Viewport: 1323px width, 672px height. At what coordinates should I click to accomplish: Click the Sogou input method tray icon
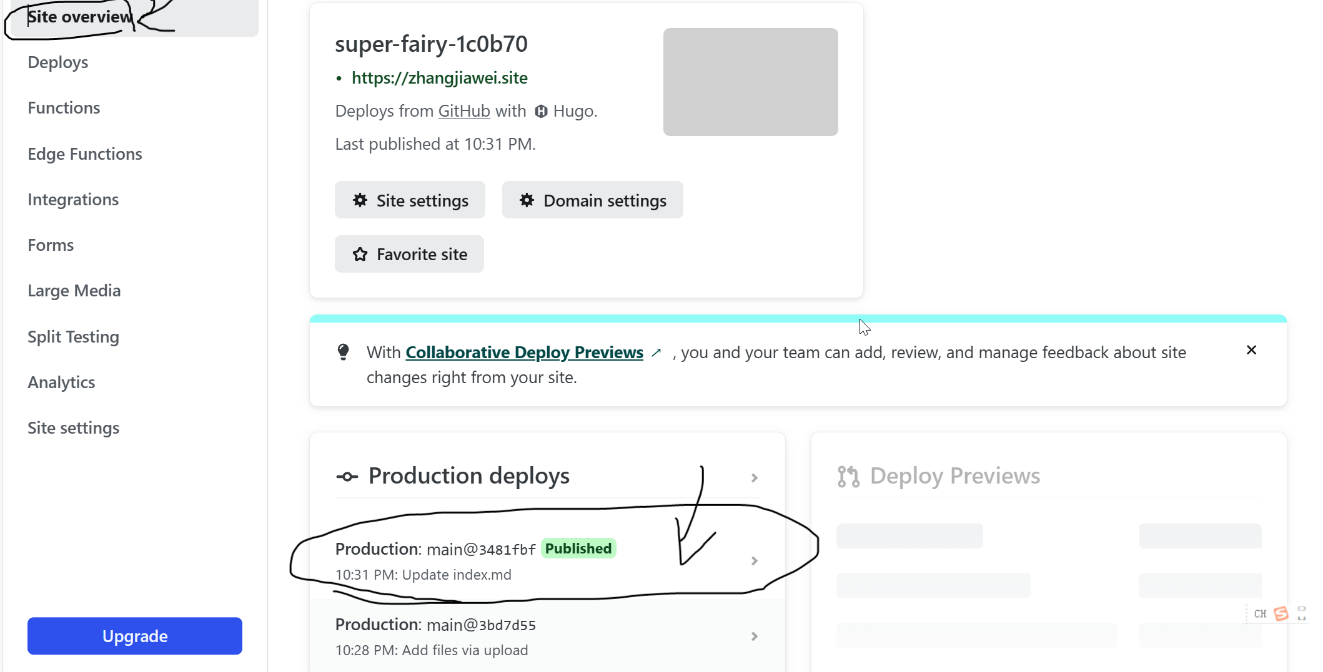tap(1281, 613)
